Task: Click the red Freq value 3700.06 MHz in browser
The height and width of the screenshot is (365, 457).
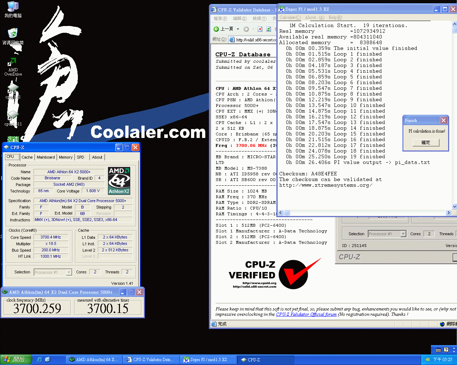Action: (x=251, y=145)
